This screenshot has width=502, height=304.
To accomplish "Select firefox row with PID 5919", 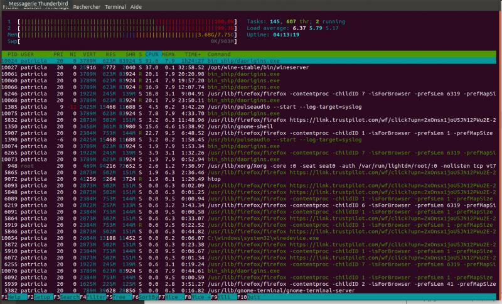I will tap(248, 225).
